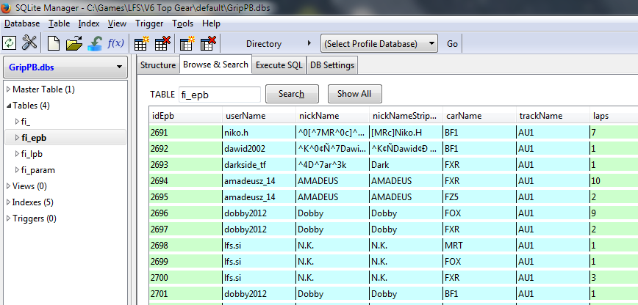Click the [MRc]Niko.H nickname cell
The height and width of the screenshot is (305, 638).
(x=406, y=133)
